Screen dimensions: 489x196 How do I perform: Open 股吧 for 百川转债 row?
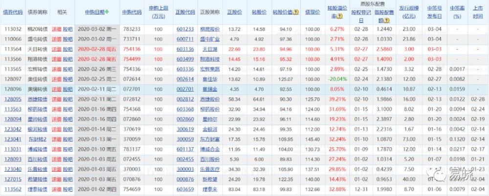pos(67,159)
